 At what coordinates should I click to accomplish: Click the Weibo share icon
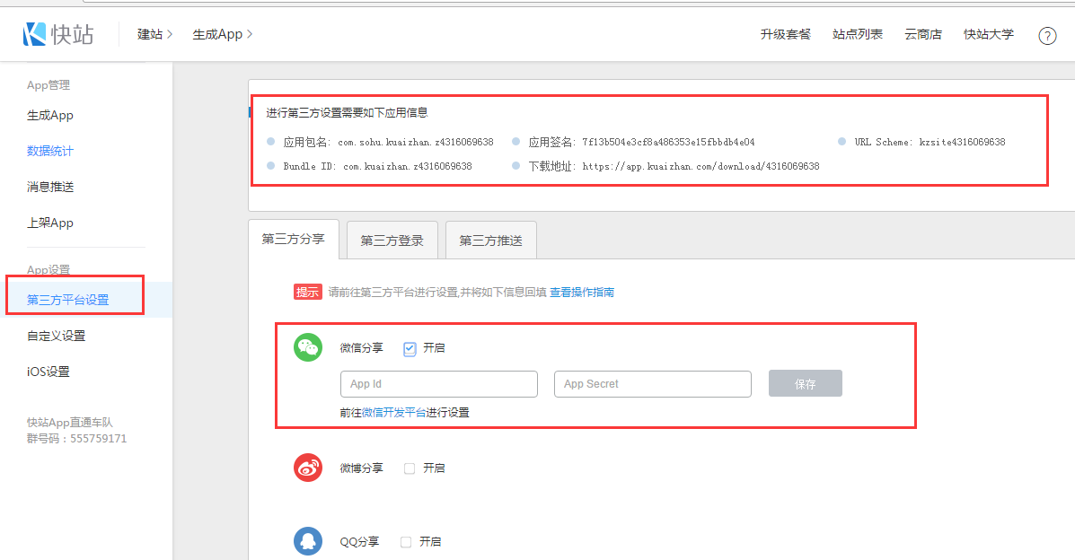click(x=308, y=468)
